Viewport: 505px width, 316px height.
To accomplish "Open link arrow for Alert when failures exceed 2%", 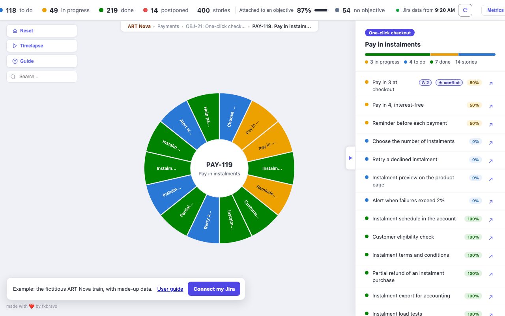I will (491, 202).
